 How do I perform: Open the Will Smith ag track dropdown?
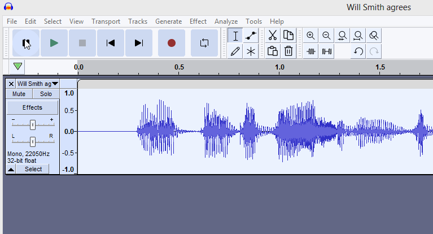[x=38, y=84]
